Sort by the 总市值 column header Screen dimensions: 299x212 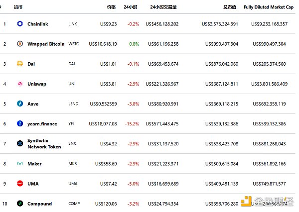click(229, 7)
